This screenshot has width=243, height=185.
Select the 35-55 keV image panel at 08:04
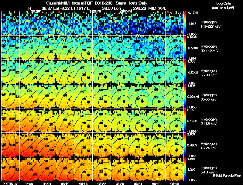47,96
